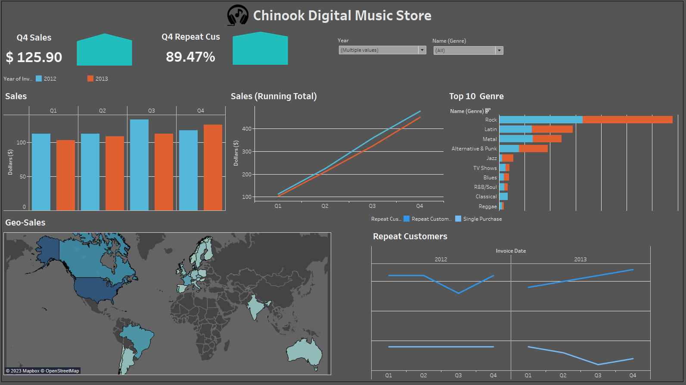Select the Rock genre blue bar segment

pyautogui.click(x=541, y=119)
